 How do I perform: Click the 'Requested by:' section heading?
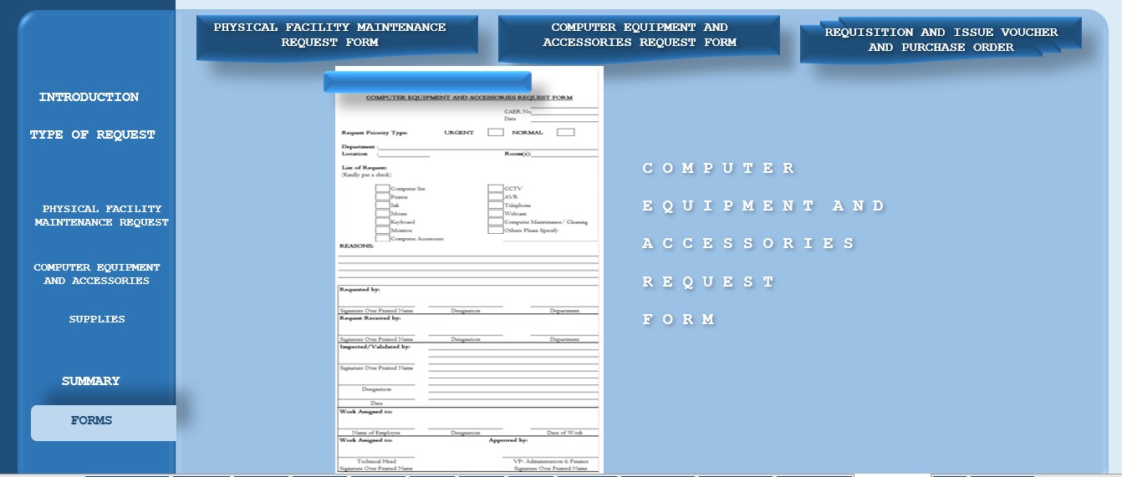pyautogui.click(x=360, y=289)
